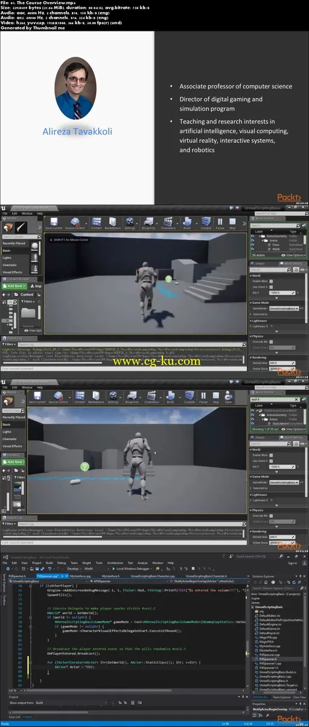Click Kill Z value field in first Unreal Details
This screenshot has width=309, height=727.
tap(283, 293)
